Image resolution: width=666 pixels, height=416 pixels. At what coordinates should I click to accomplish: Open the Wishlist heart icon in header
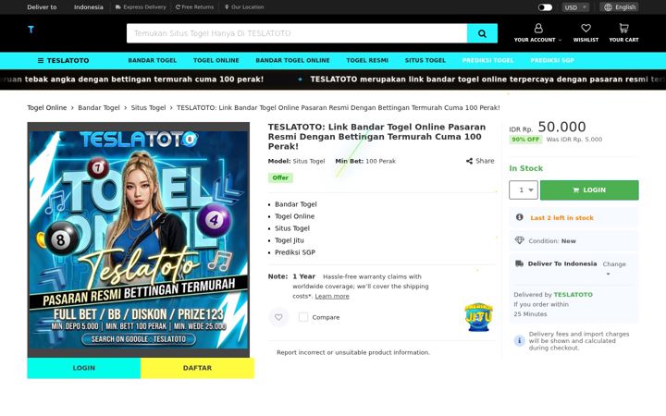(x=586, y=28)
